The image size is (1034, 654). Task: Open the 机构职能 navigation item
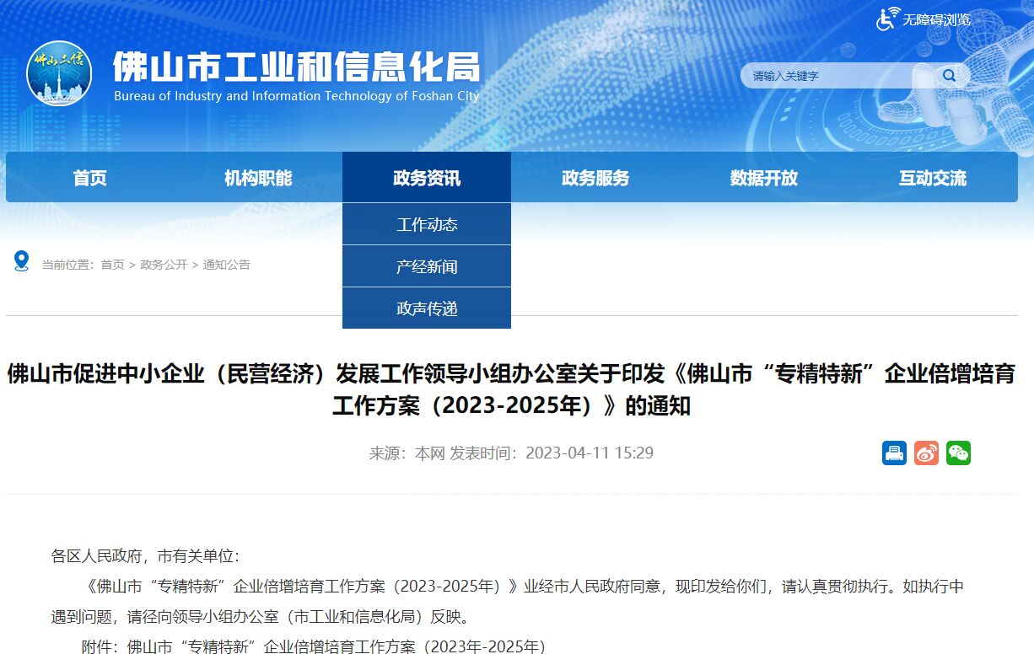click(258, 178)
